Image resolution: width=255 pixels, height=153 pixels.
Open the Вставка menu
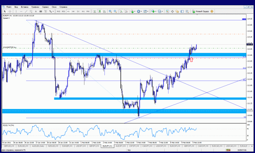click(24, 7)
